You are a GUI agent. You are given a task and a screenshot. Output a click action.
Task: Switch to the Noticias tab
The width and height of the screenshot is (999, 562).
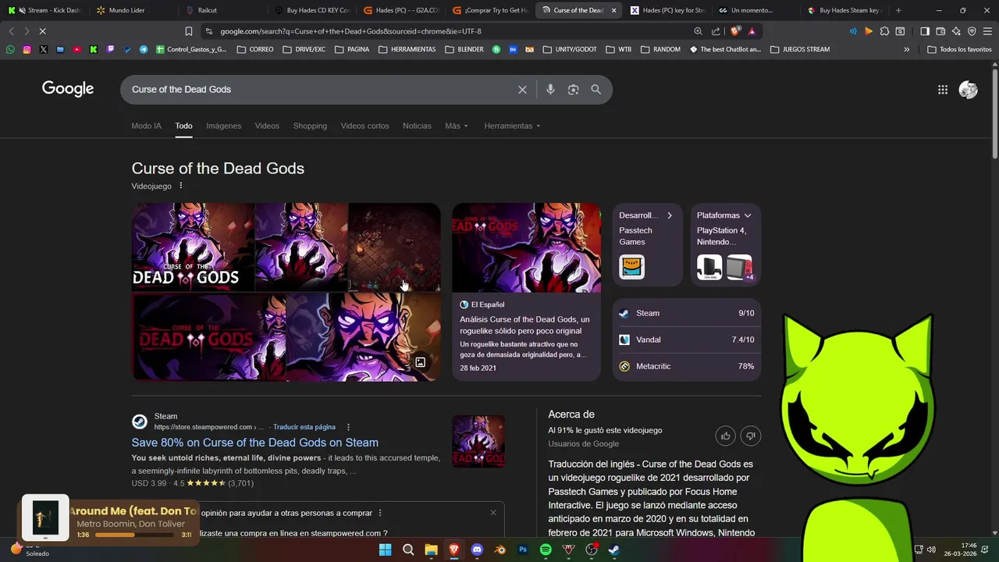pyautogui.click(x=417, y=126)
